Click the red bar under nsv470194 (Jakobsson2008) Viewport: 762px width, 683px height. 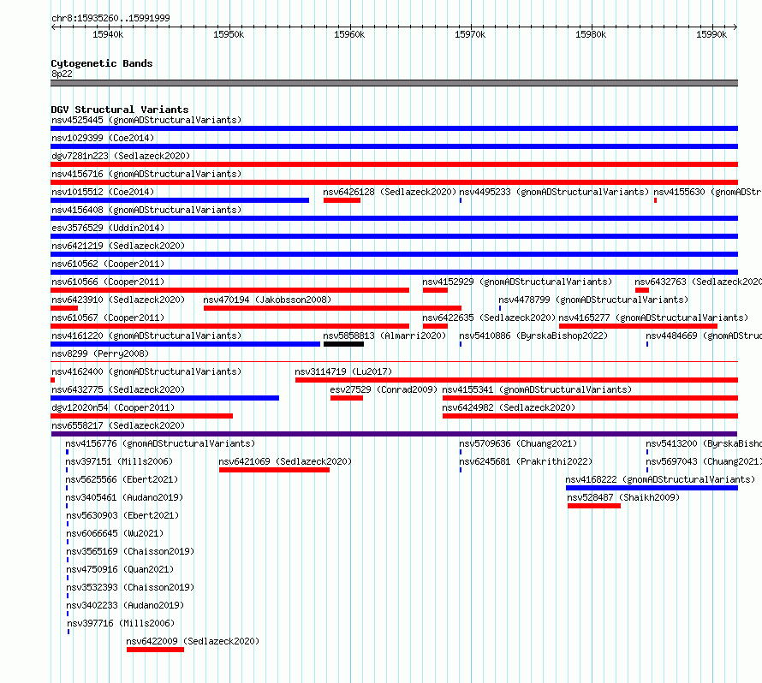(x=332, y=308)
